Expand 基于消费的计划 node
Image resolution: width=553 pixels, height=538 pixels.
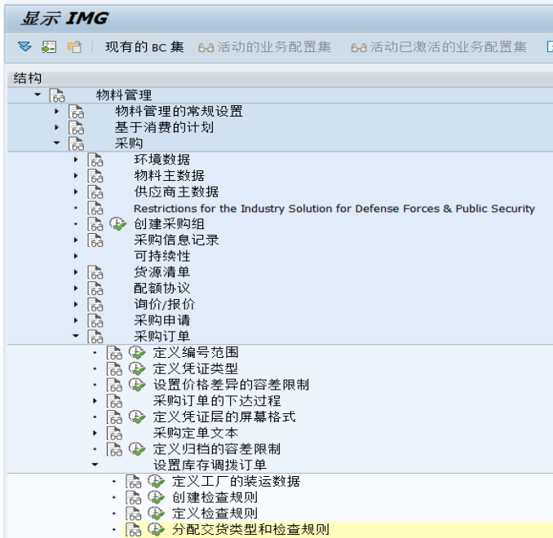(x=57, y=127)
